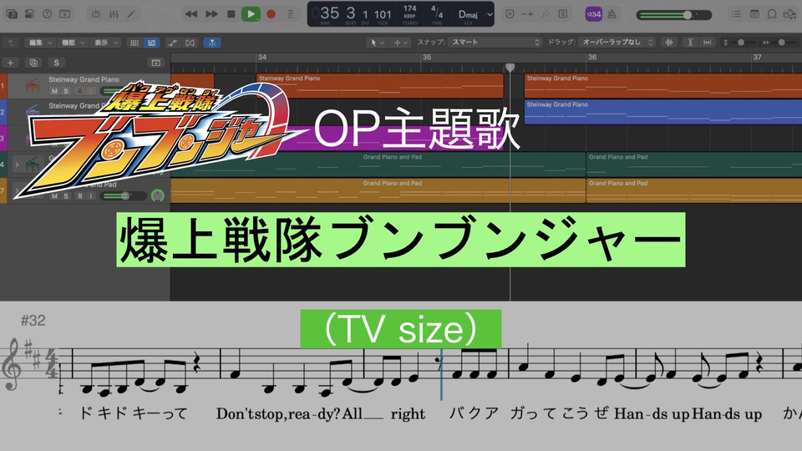Screen dimensions: 802x451
Task: Click the Dmaj key signature
Action: [468, 14]
